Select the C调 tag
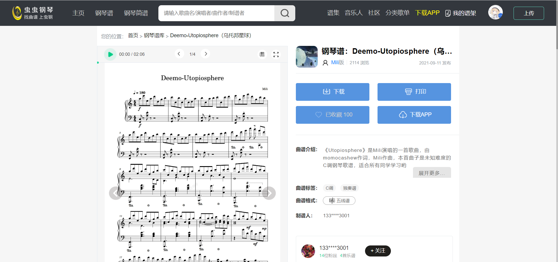 pyautogui.click(x=330, y=188)
